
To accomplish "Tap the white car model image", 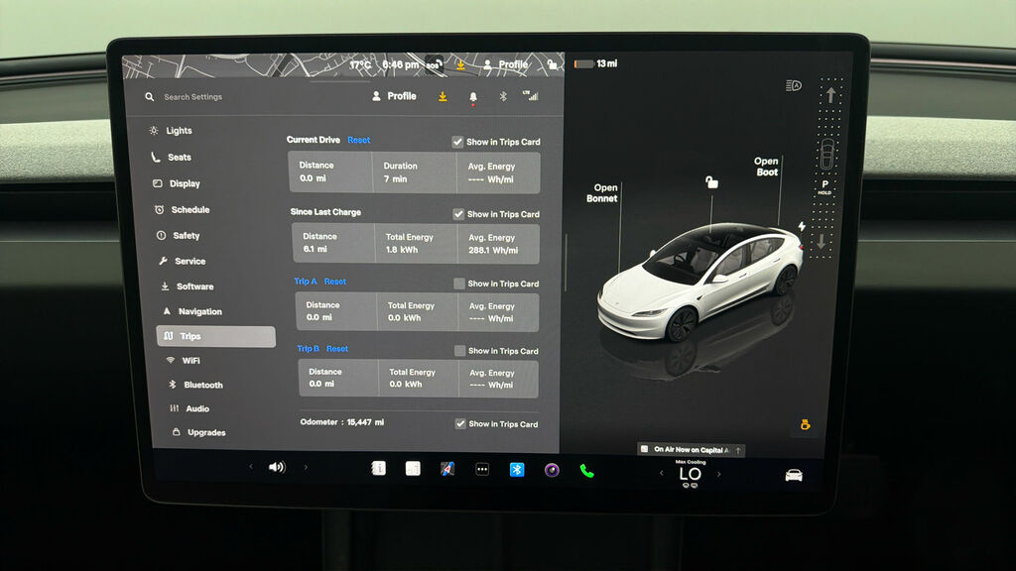I will [x=699, y=282].
